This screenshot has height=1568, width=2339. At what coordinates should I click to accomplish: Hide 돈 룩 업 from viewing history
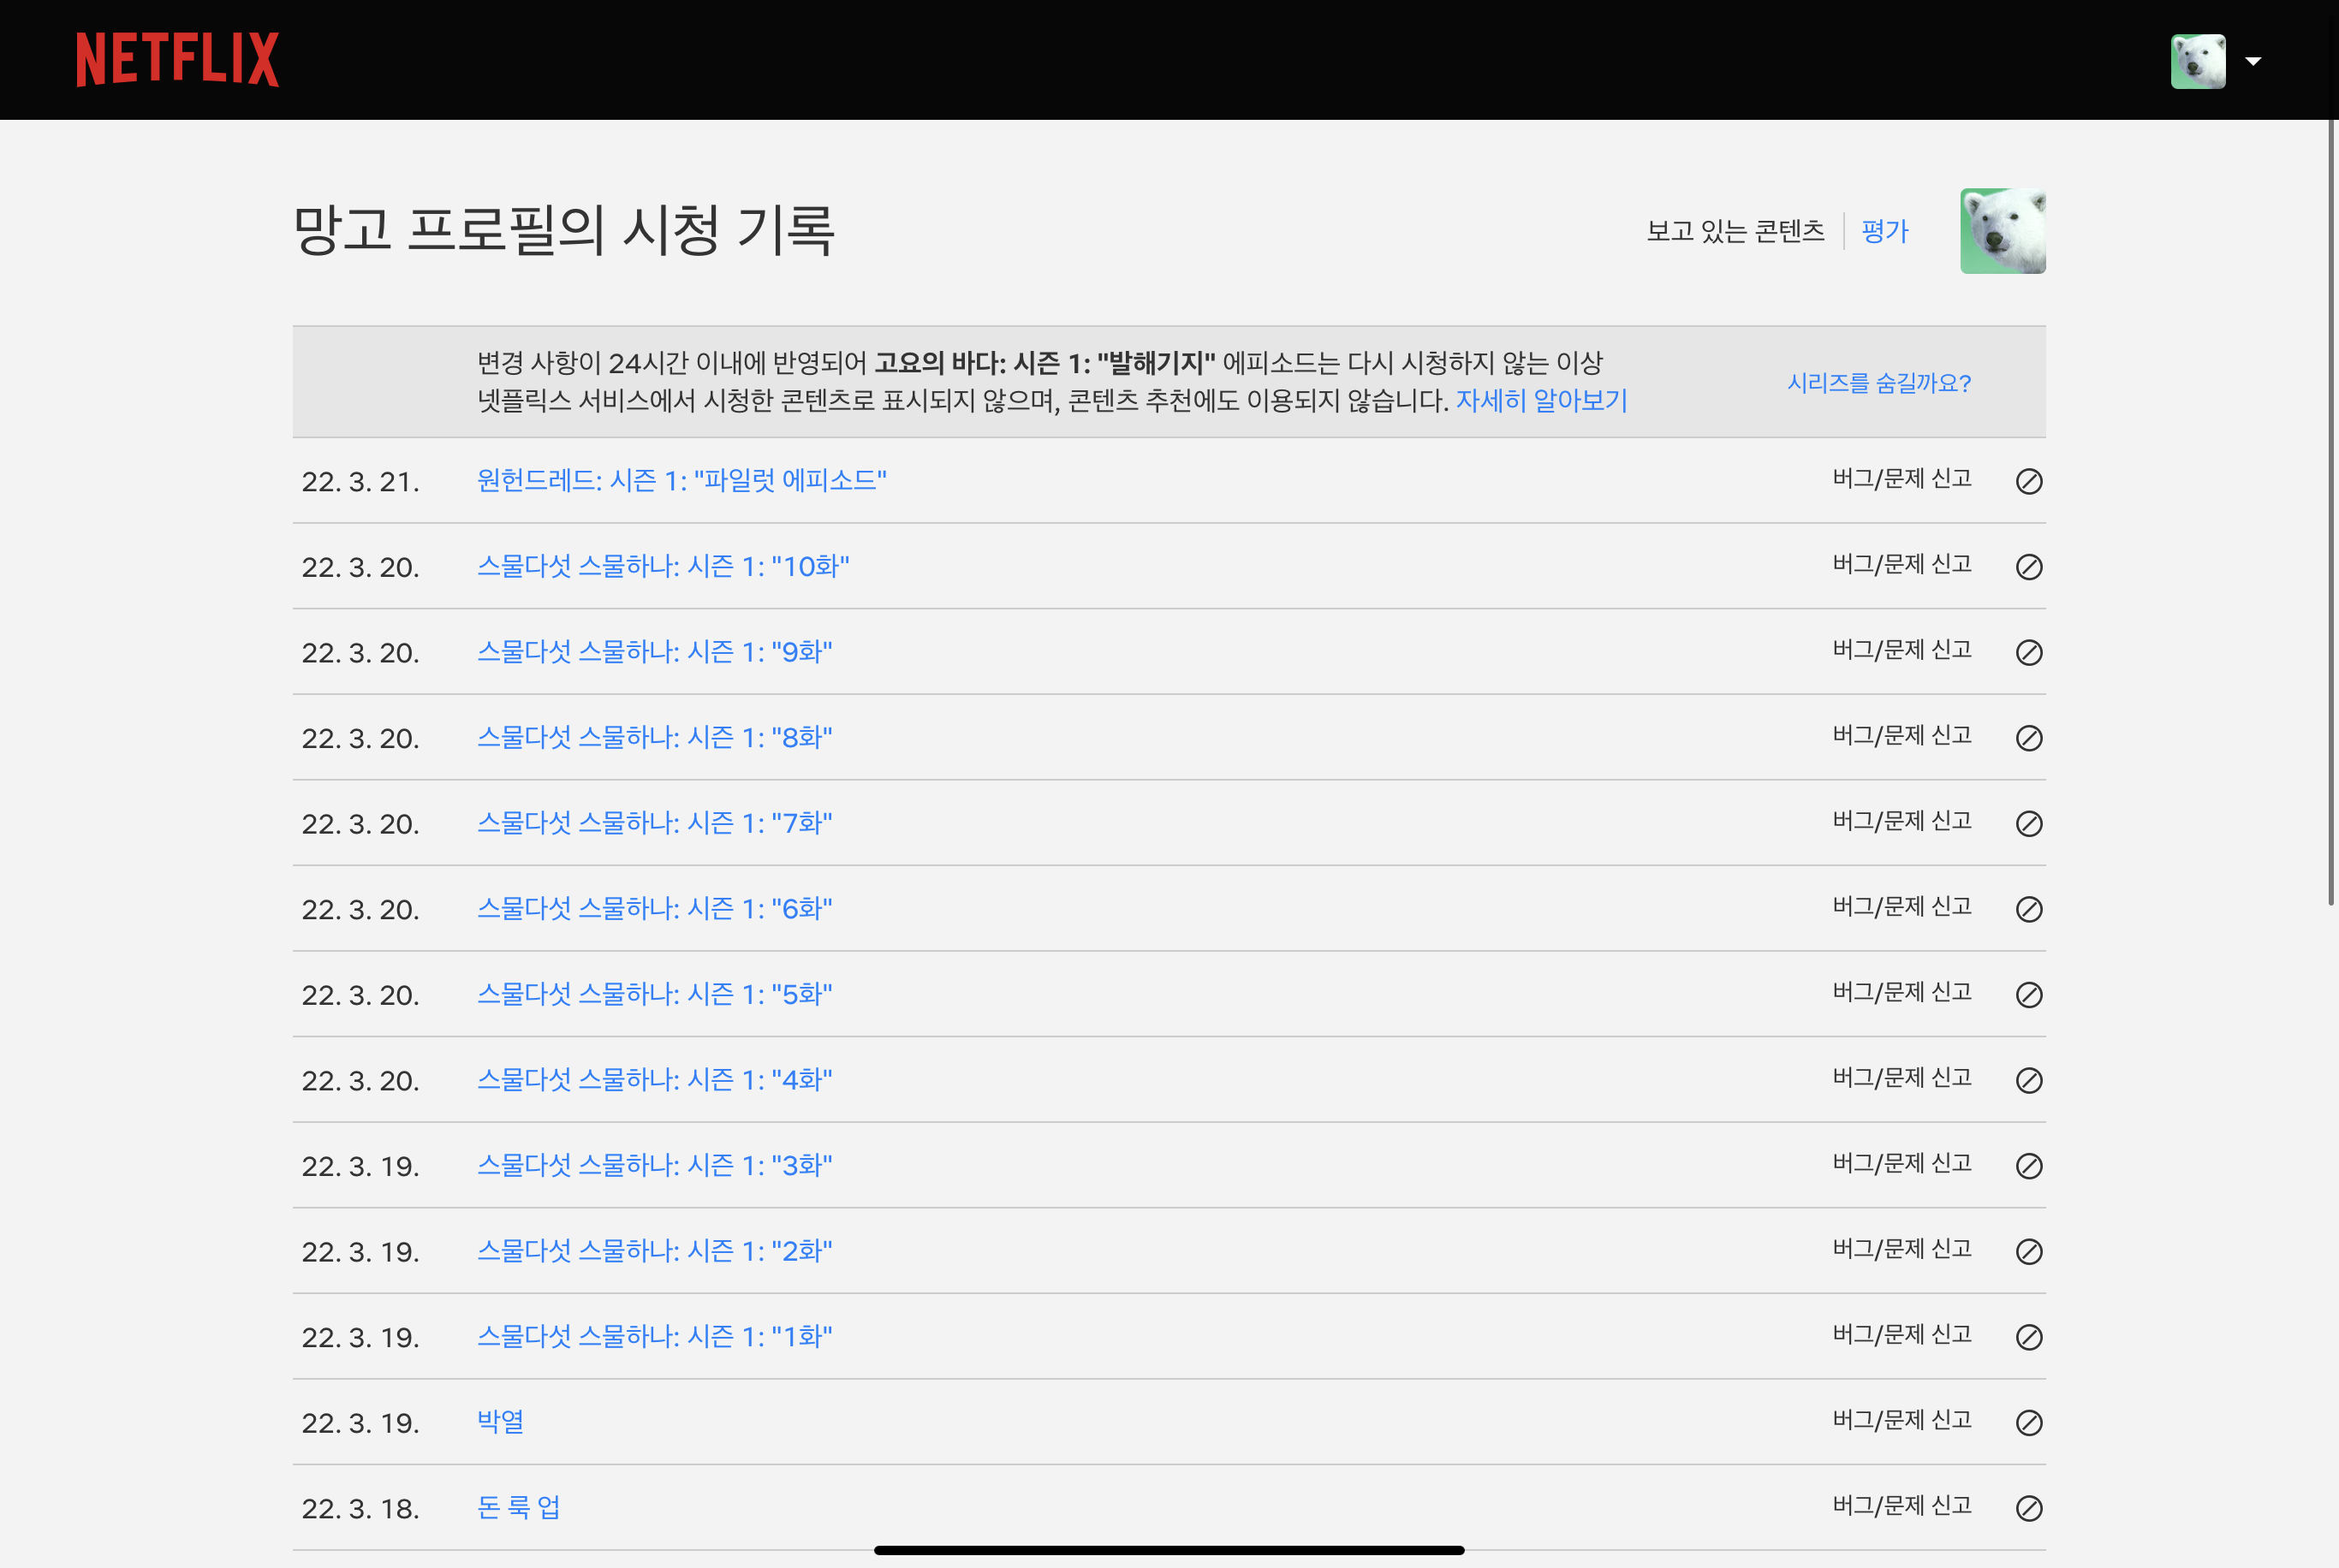tap(2029, 1508)
